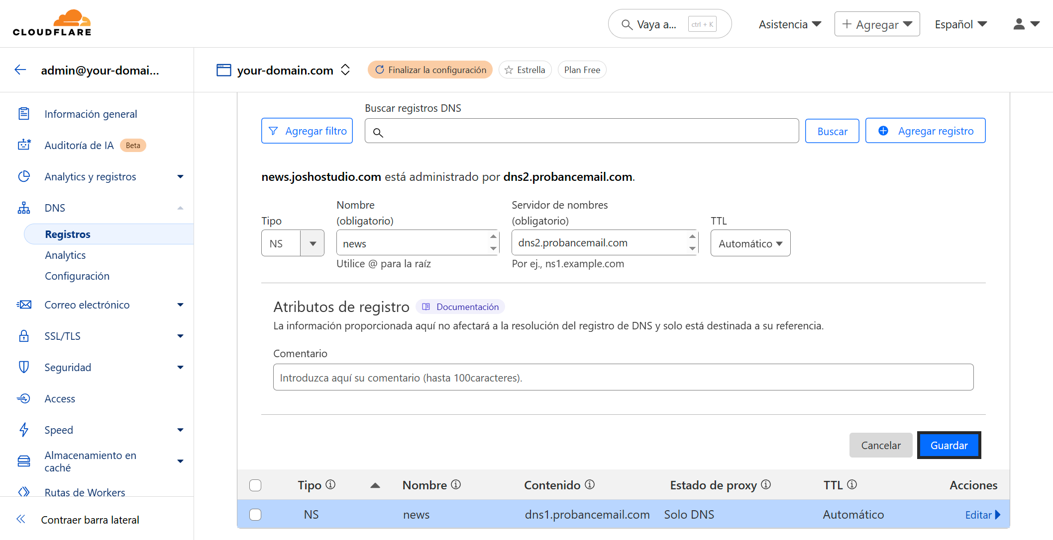1053x540 pixels.
Task: Click the Plan Free badge
Action: [582, 70]
